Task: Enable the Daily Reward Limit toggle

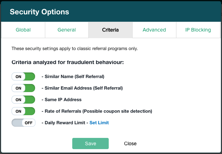Action: point(23,123)
